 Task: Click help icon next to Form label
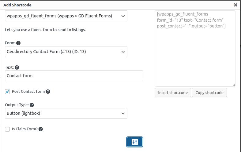coord(18,43)
